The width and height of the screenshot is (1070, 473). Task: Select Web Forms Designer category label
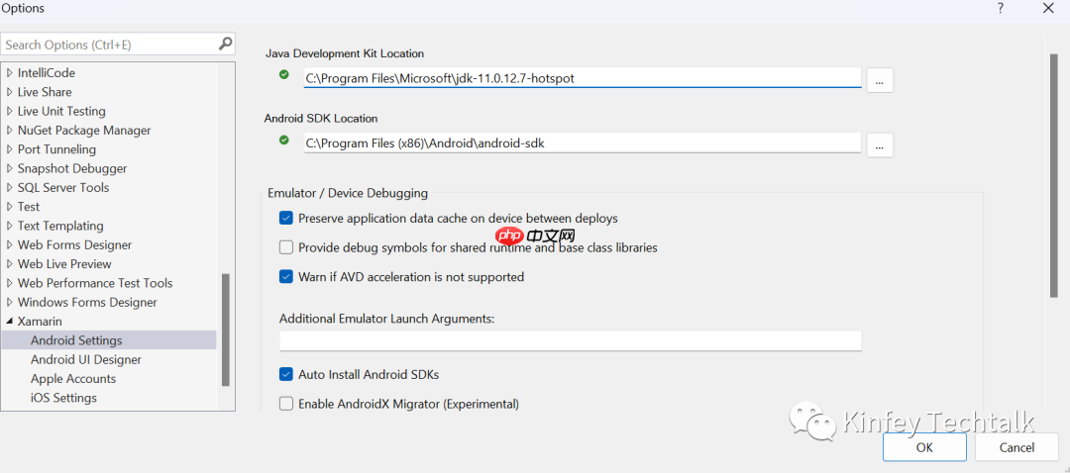pyautogui.click(x=75, y=244)
